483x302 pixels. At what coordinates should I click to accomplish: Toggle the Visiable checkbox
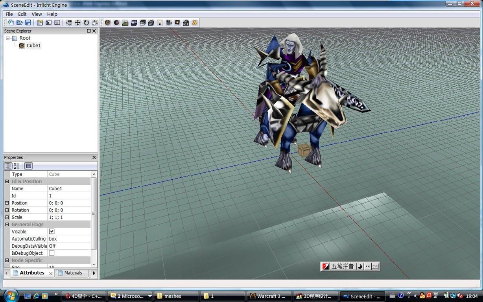[x=52, y=232]
